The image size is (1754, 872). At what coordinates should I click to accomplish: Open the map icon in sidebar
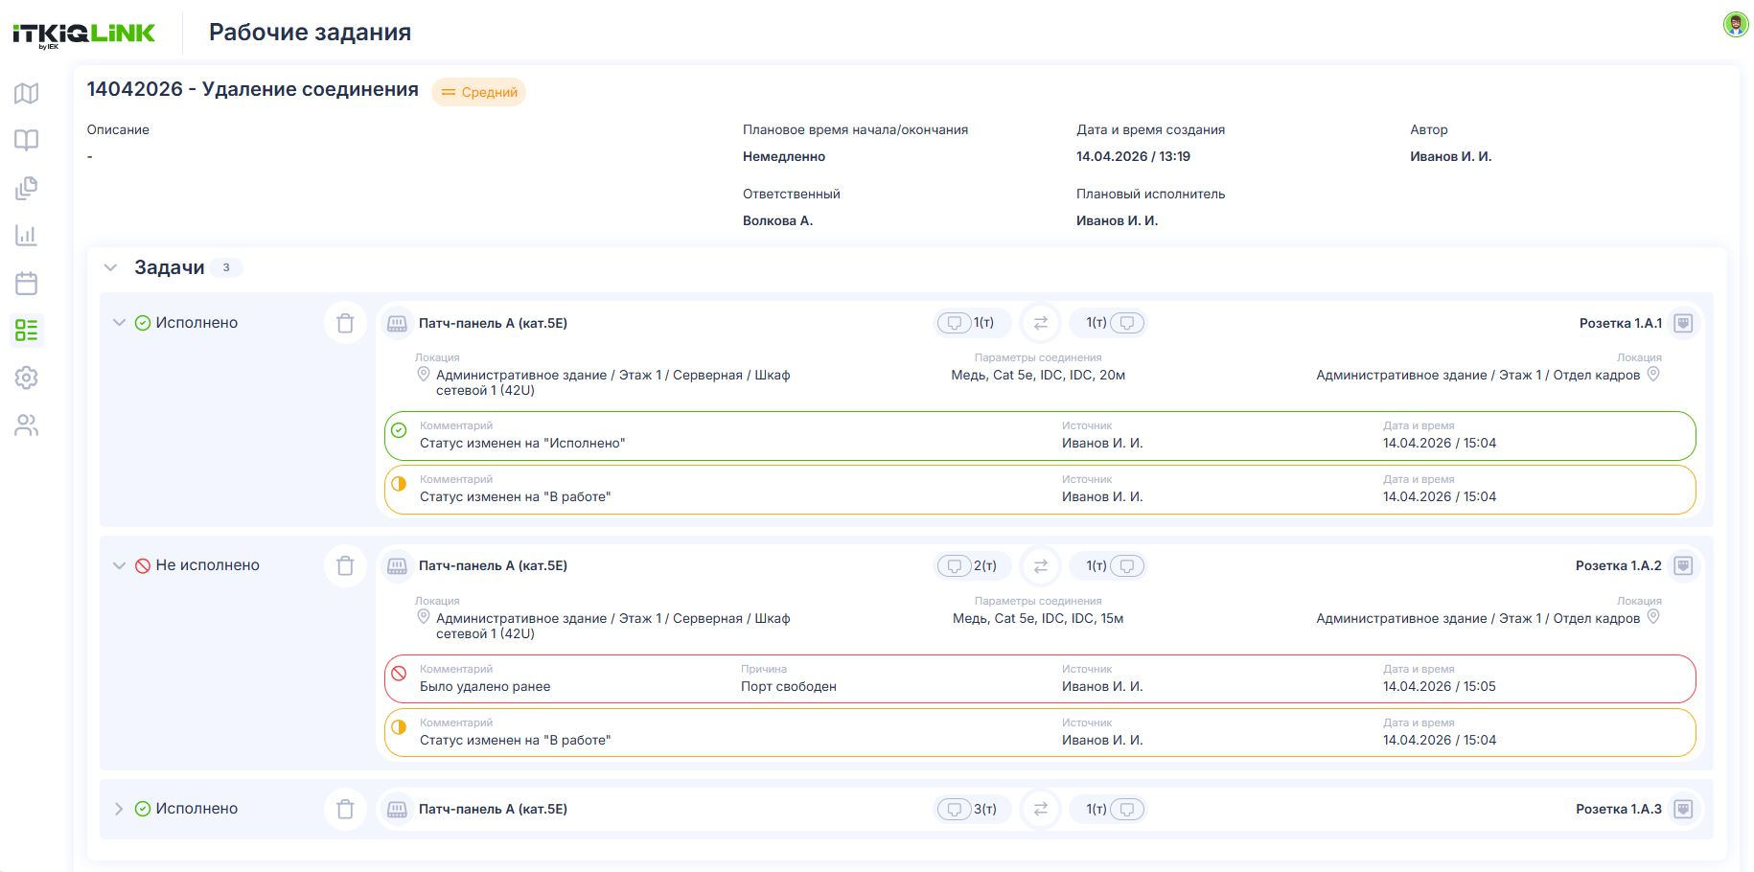click(x=27, y=93)
